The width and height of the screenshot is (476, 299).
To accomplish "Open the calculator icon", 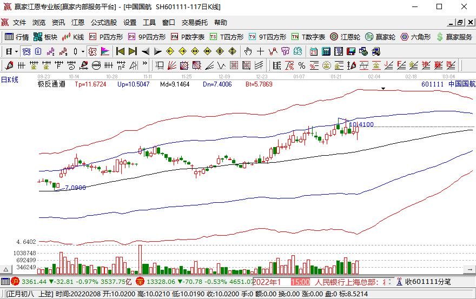I will pyautogui.click(x=326, y=51).
